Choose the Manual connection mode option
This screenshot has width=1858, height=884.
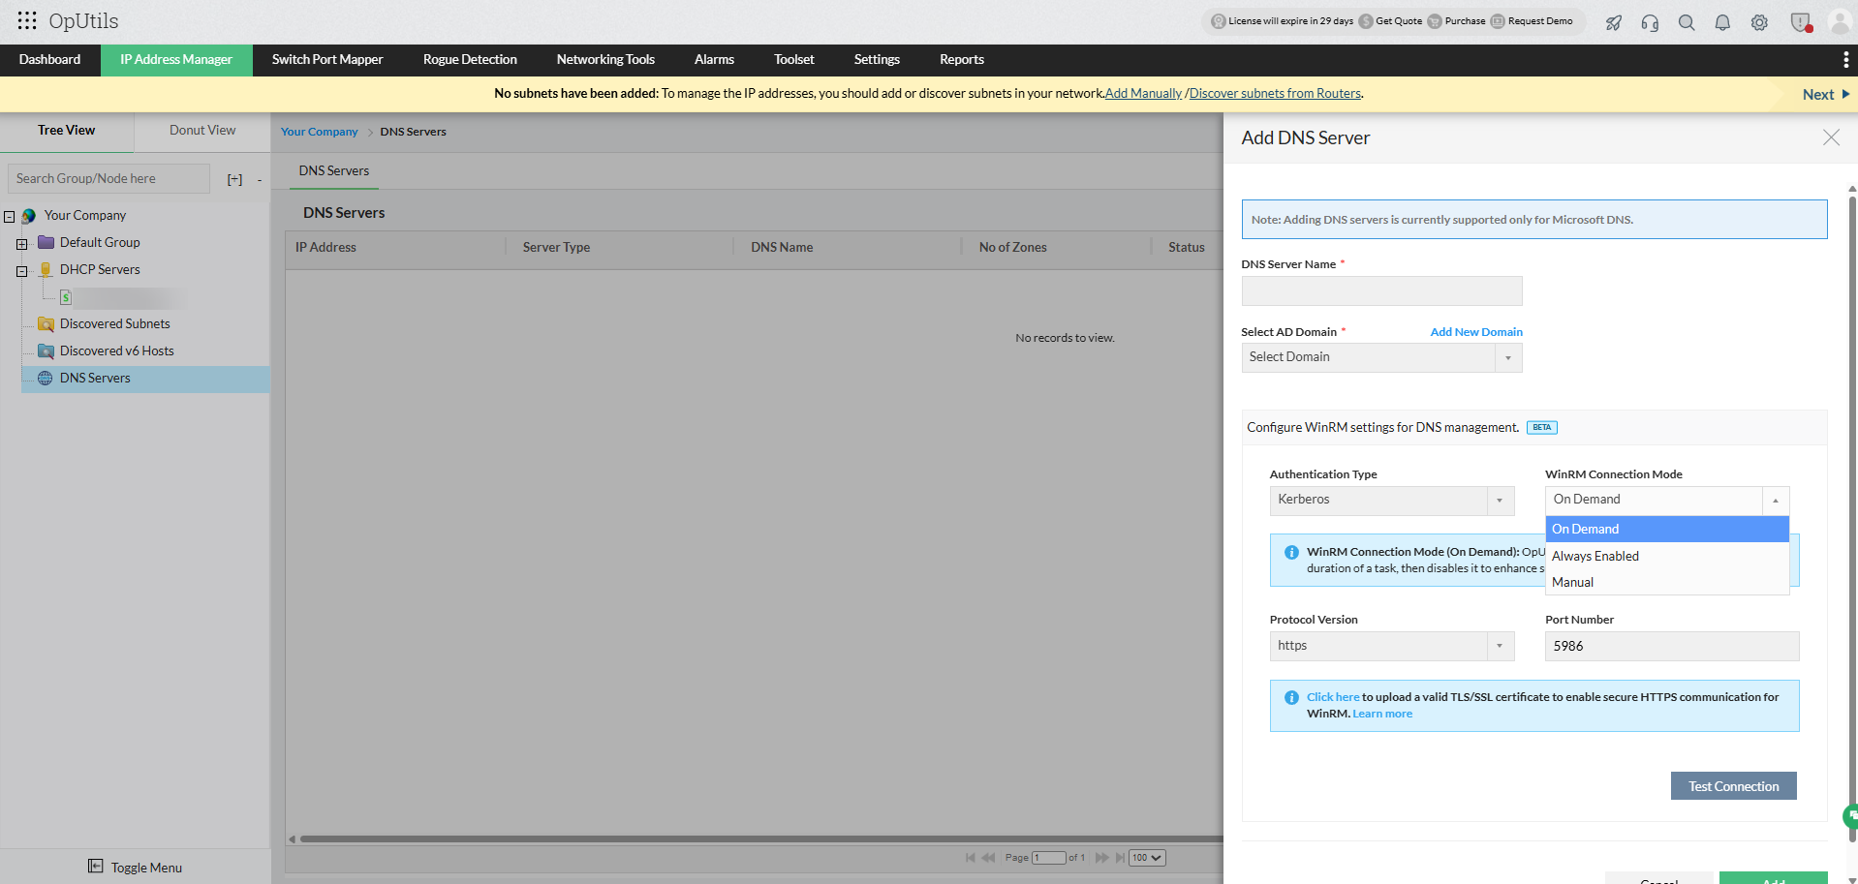1667,582
